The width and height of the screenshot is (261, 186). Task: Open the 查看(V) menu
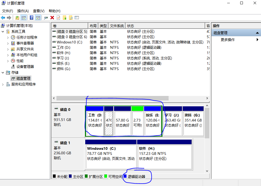(39, 11)
